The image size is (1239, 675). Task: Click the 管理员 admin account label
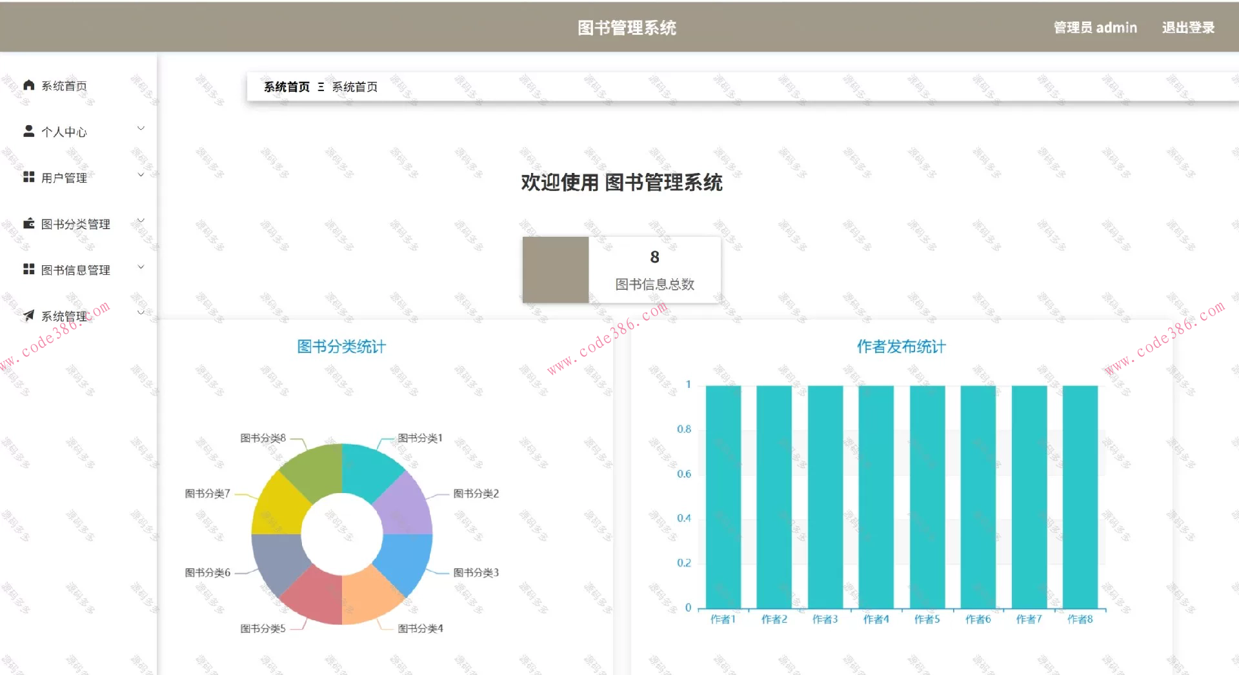pyautogui.click(x=1095, y=28)
